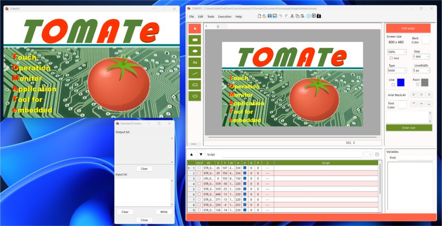Open the small dropdown beside the Script field
The image size is (442, 226).
point(368,154)
